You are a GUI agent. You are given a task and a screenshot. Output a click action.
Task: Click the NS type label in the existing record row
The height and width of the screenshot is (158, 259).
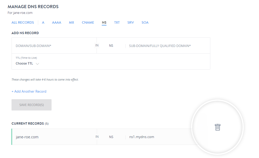[111, 137]
